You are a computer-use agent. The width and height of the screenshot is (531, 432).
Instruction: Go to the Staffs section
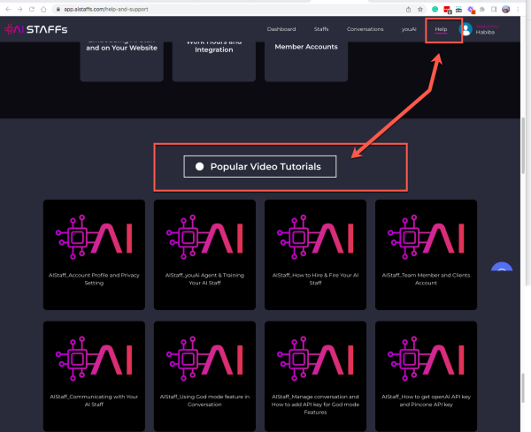point(321,29)
